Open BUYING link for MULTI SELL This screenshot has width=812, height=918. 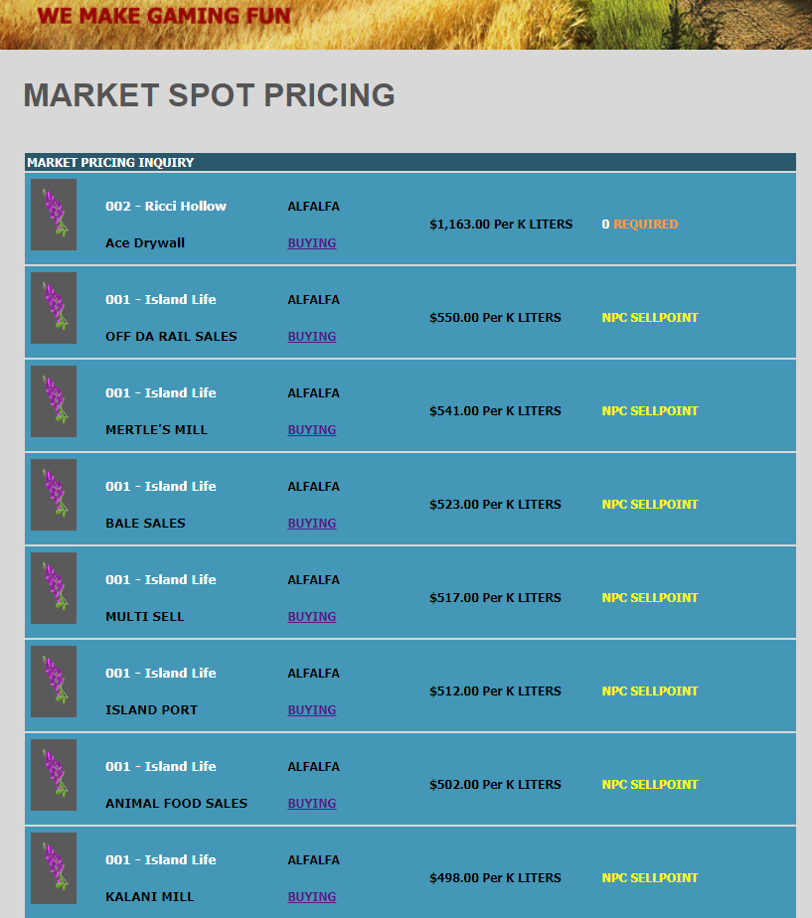tap(312, 617)
